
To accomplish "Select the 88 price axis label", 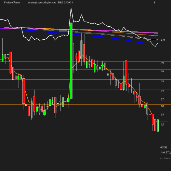I will (x=162, y=81).
